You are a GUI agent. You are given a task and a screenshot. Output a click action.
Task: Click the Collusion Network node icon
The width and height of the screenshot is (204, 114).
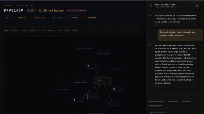pyautogui.click(x=109, y=104)
